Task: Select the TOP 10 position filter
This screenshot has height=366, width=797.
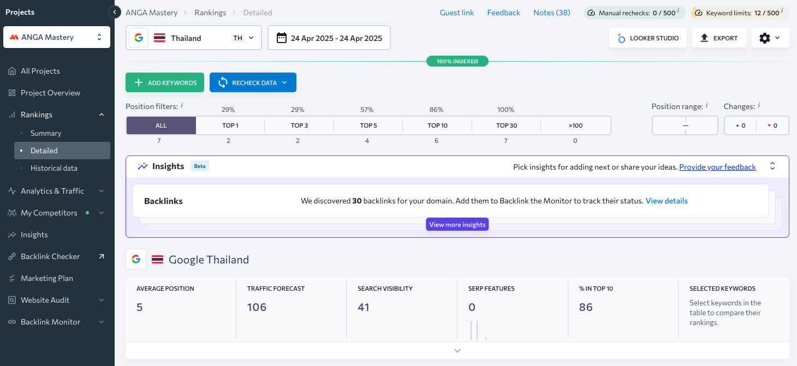Action: (x=437, y=125)
